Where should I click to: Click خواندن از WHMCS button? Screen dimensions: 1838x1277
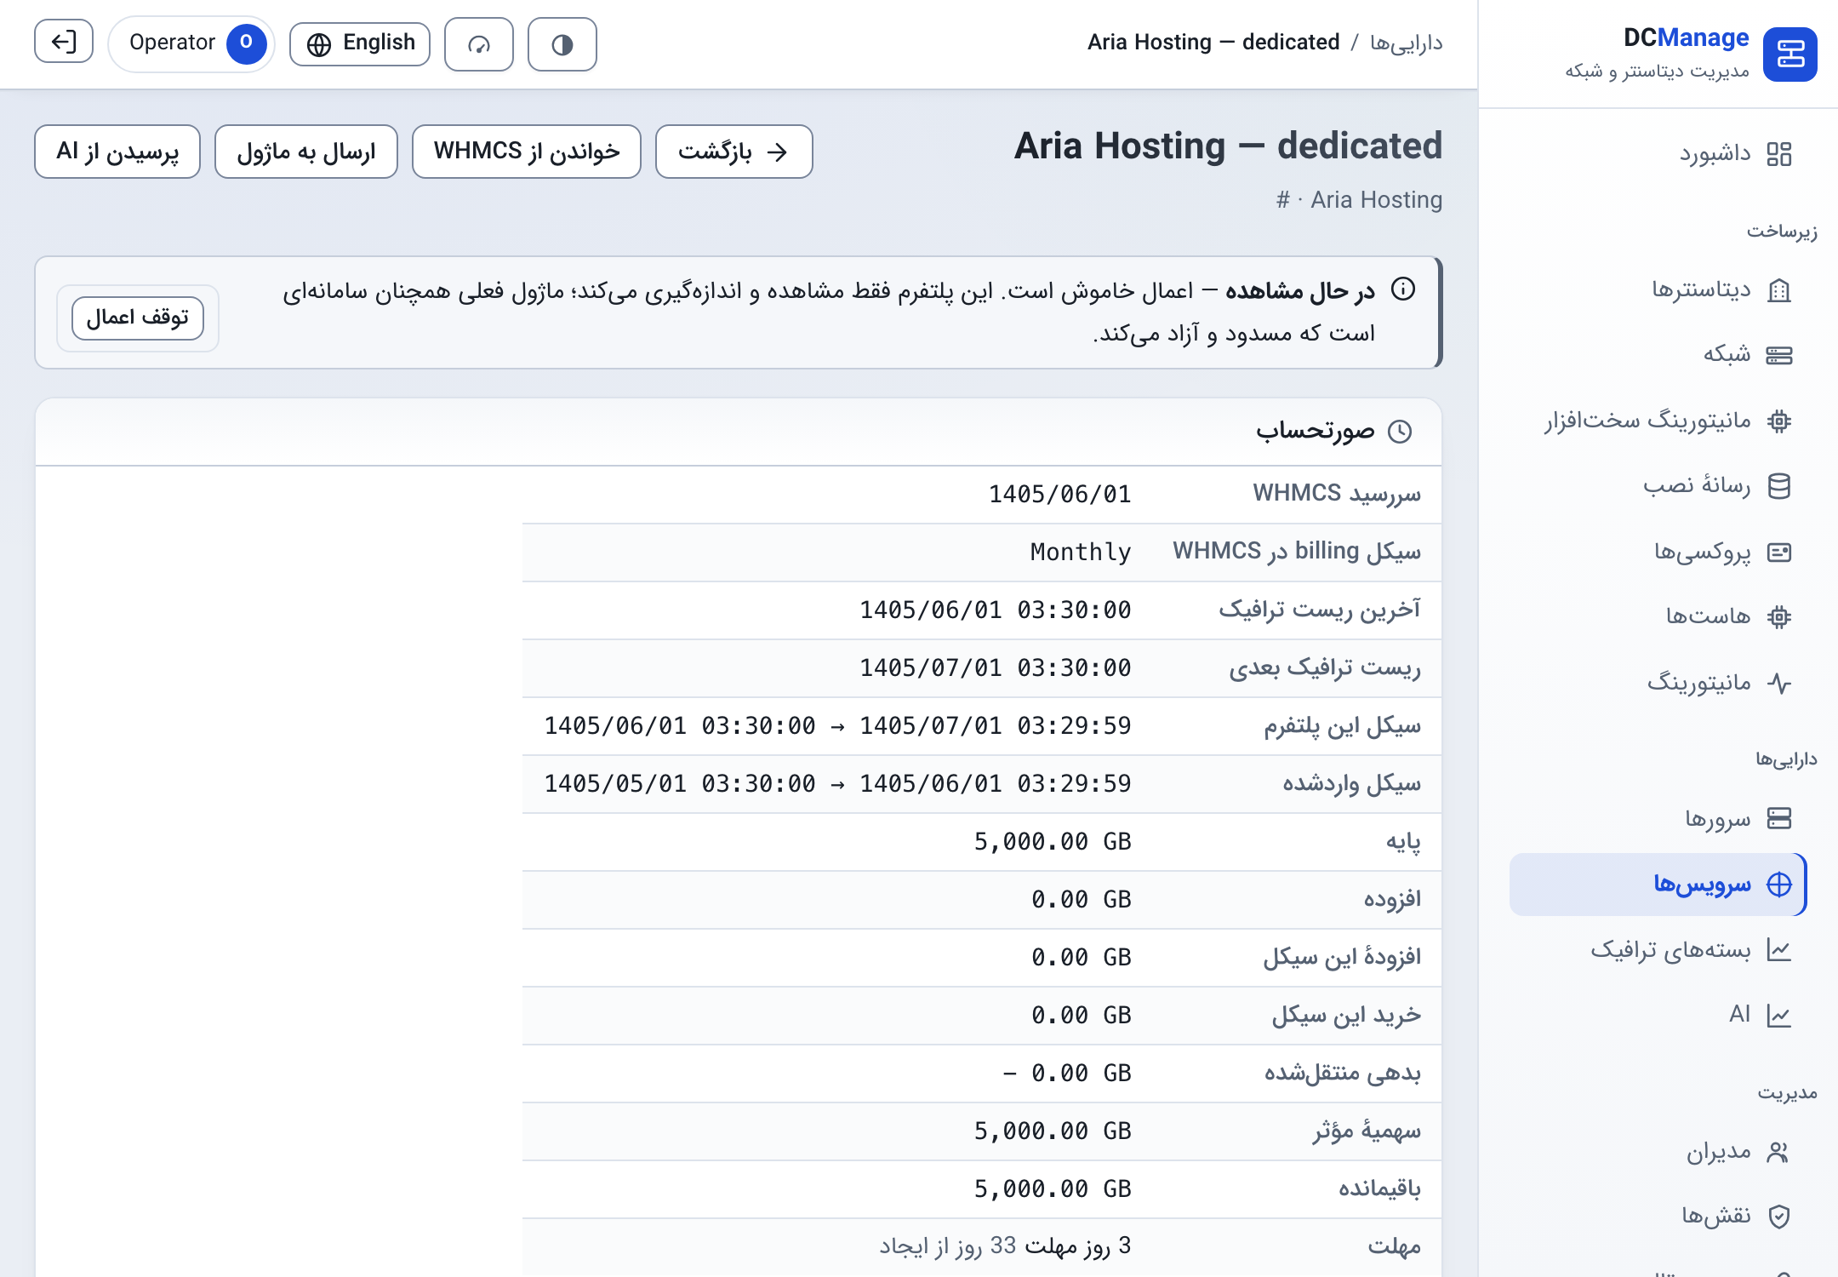coord(527,152)
